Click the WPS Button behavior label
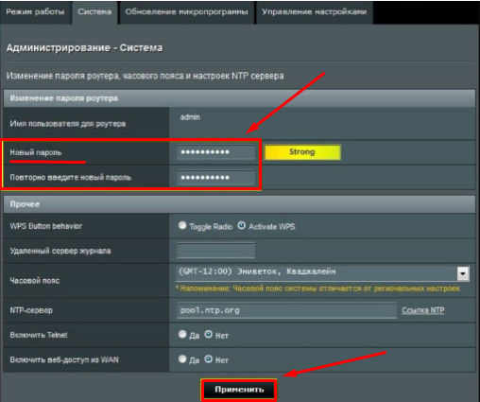480x402 pixels. click(46, 226)
